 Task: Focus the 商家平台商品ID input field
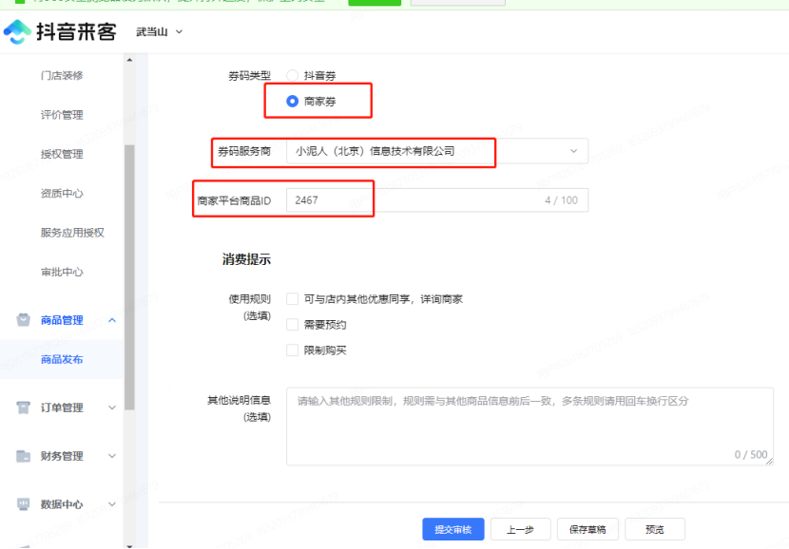point(414,199)
